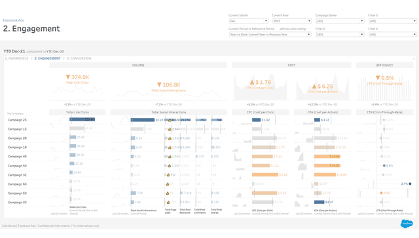
Task: Select the Campaign 32 row label
Action: pos(18,175)
